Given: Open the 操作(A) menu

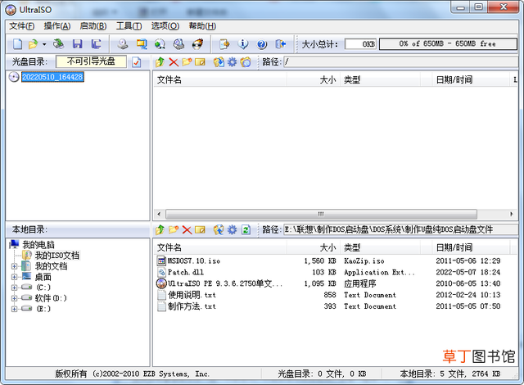Looking at the screenshot, I should [x=57, y=26].
